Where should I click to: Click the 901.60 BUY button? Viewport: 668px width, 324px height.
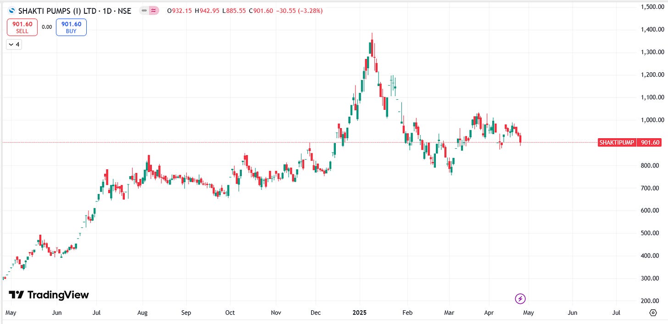tap(71, 27)
